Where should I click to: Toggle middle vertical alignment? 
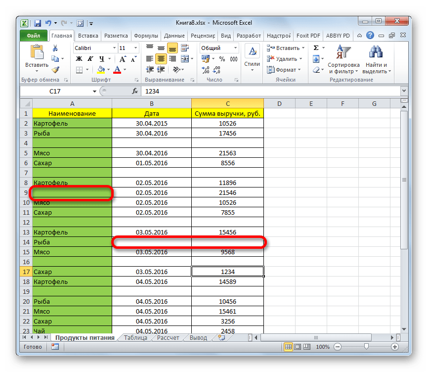pyautogui.click(x=161, y=48)
